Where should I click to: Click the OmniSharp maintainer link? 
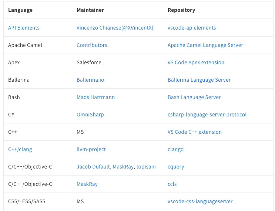[90, 115]
